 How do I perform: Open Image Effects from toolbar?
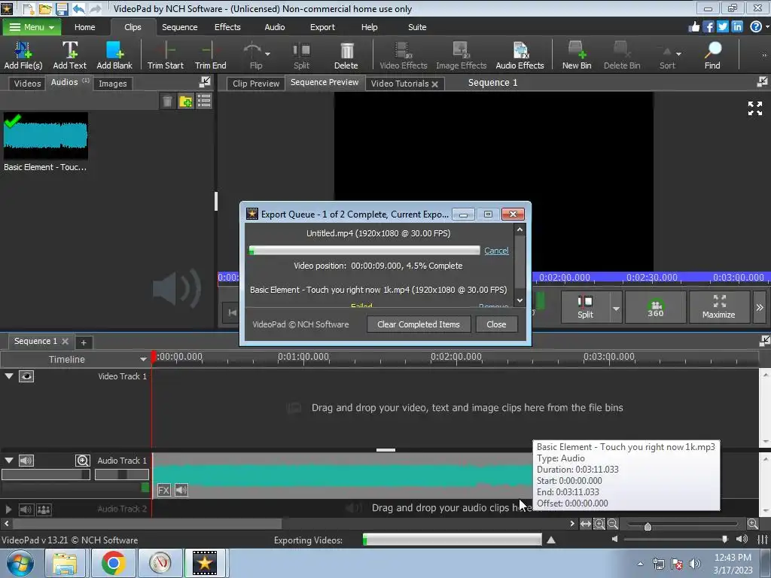click(x=461, y=55)
